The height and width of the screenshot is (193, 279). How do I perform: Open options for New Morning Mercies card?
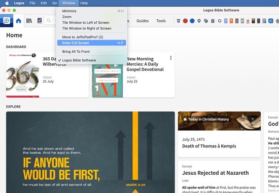(170, 58)
